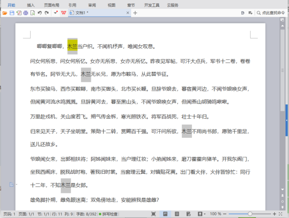Click the export to PDF icon
289x218 pixels.
coord(19,13)
